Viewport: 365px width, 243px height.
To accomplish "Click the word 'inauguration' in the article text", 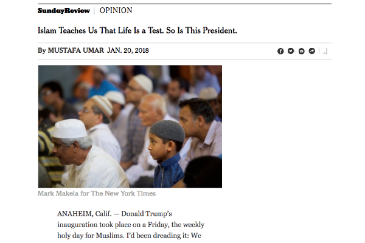I will [x=77, y=225].
